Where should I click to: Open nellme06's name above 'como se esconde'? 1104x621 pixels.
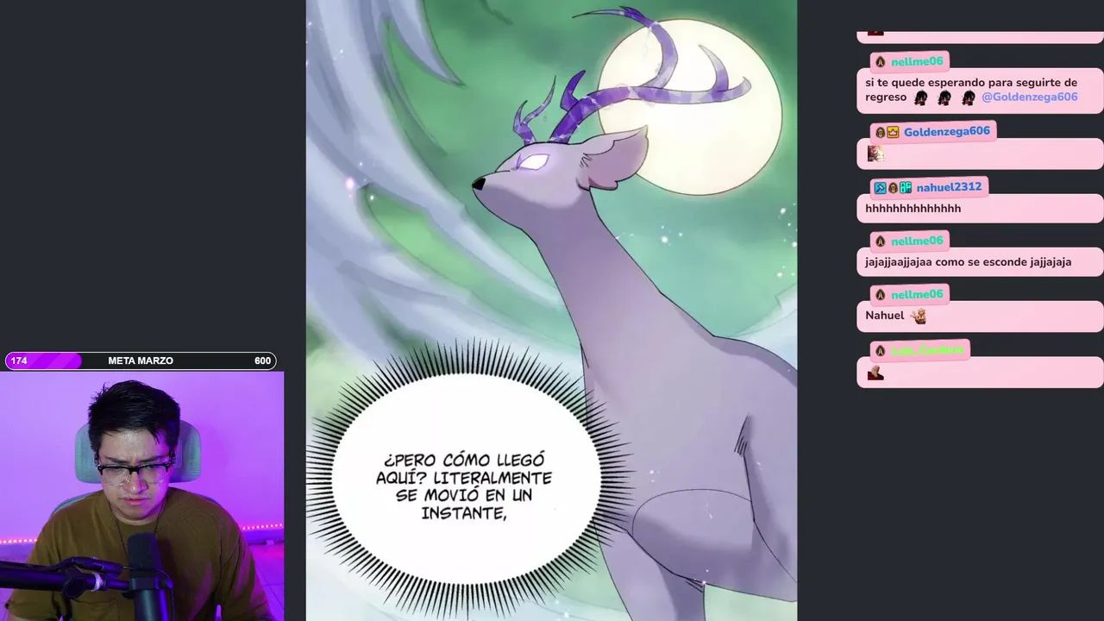917,241
